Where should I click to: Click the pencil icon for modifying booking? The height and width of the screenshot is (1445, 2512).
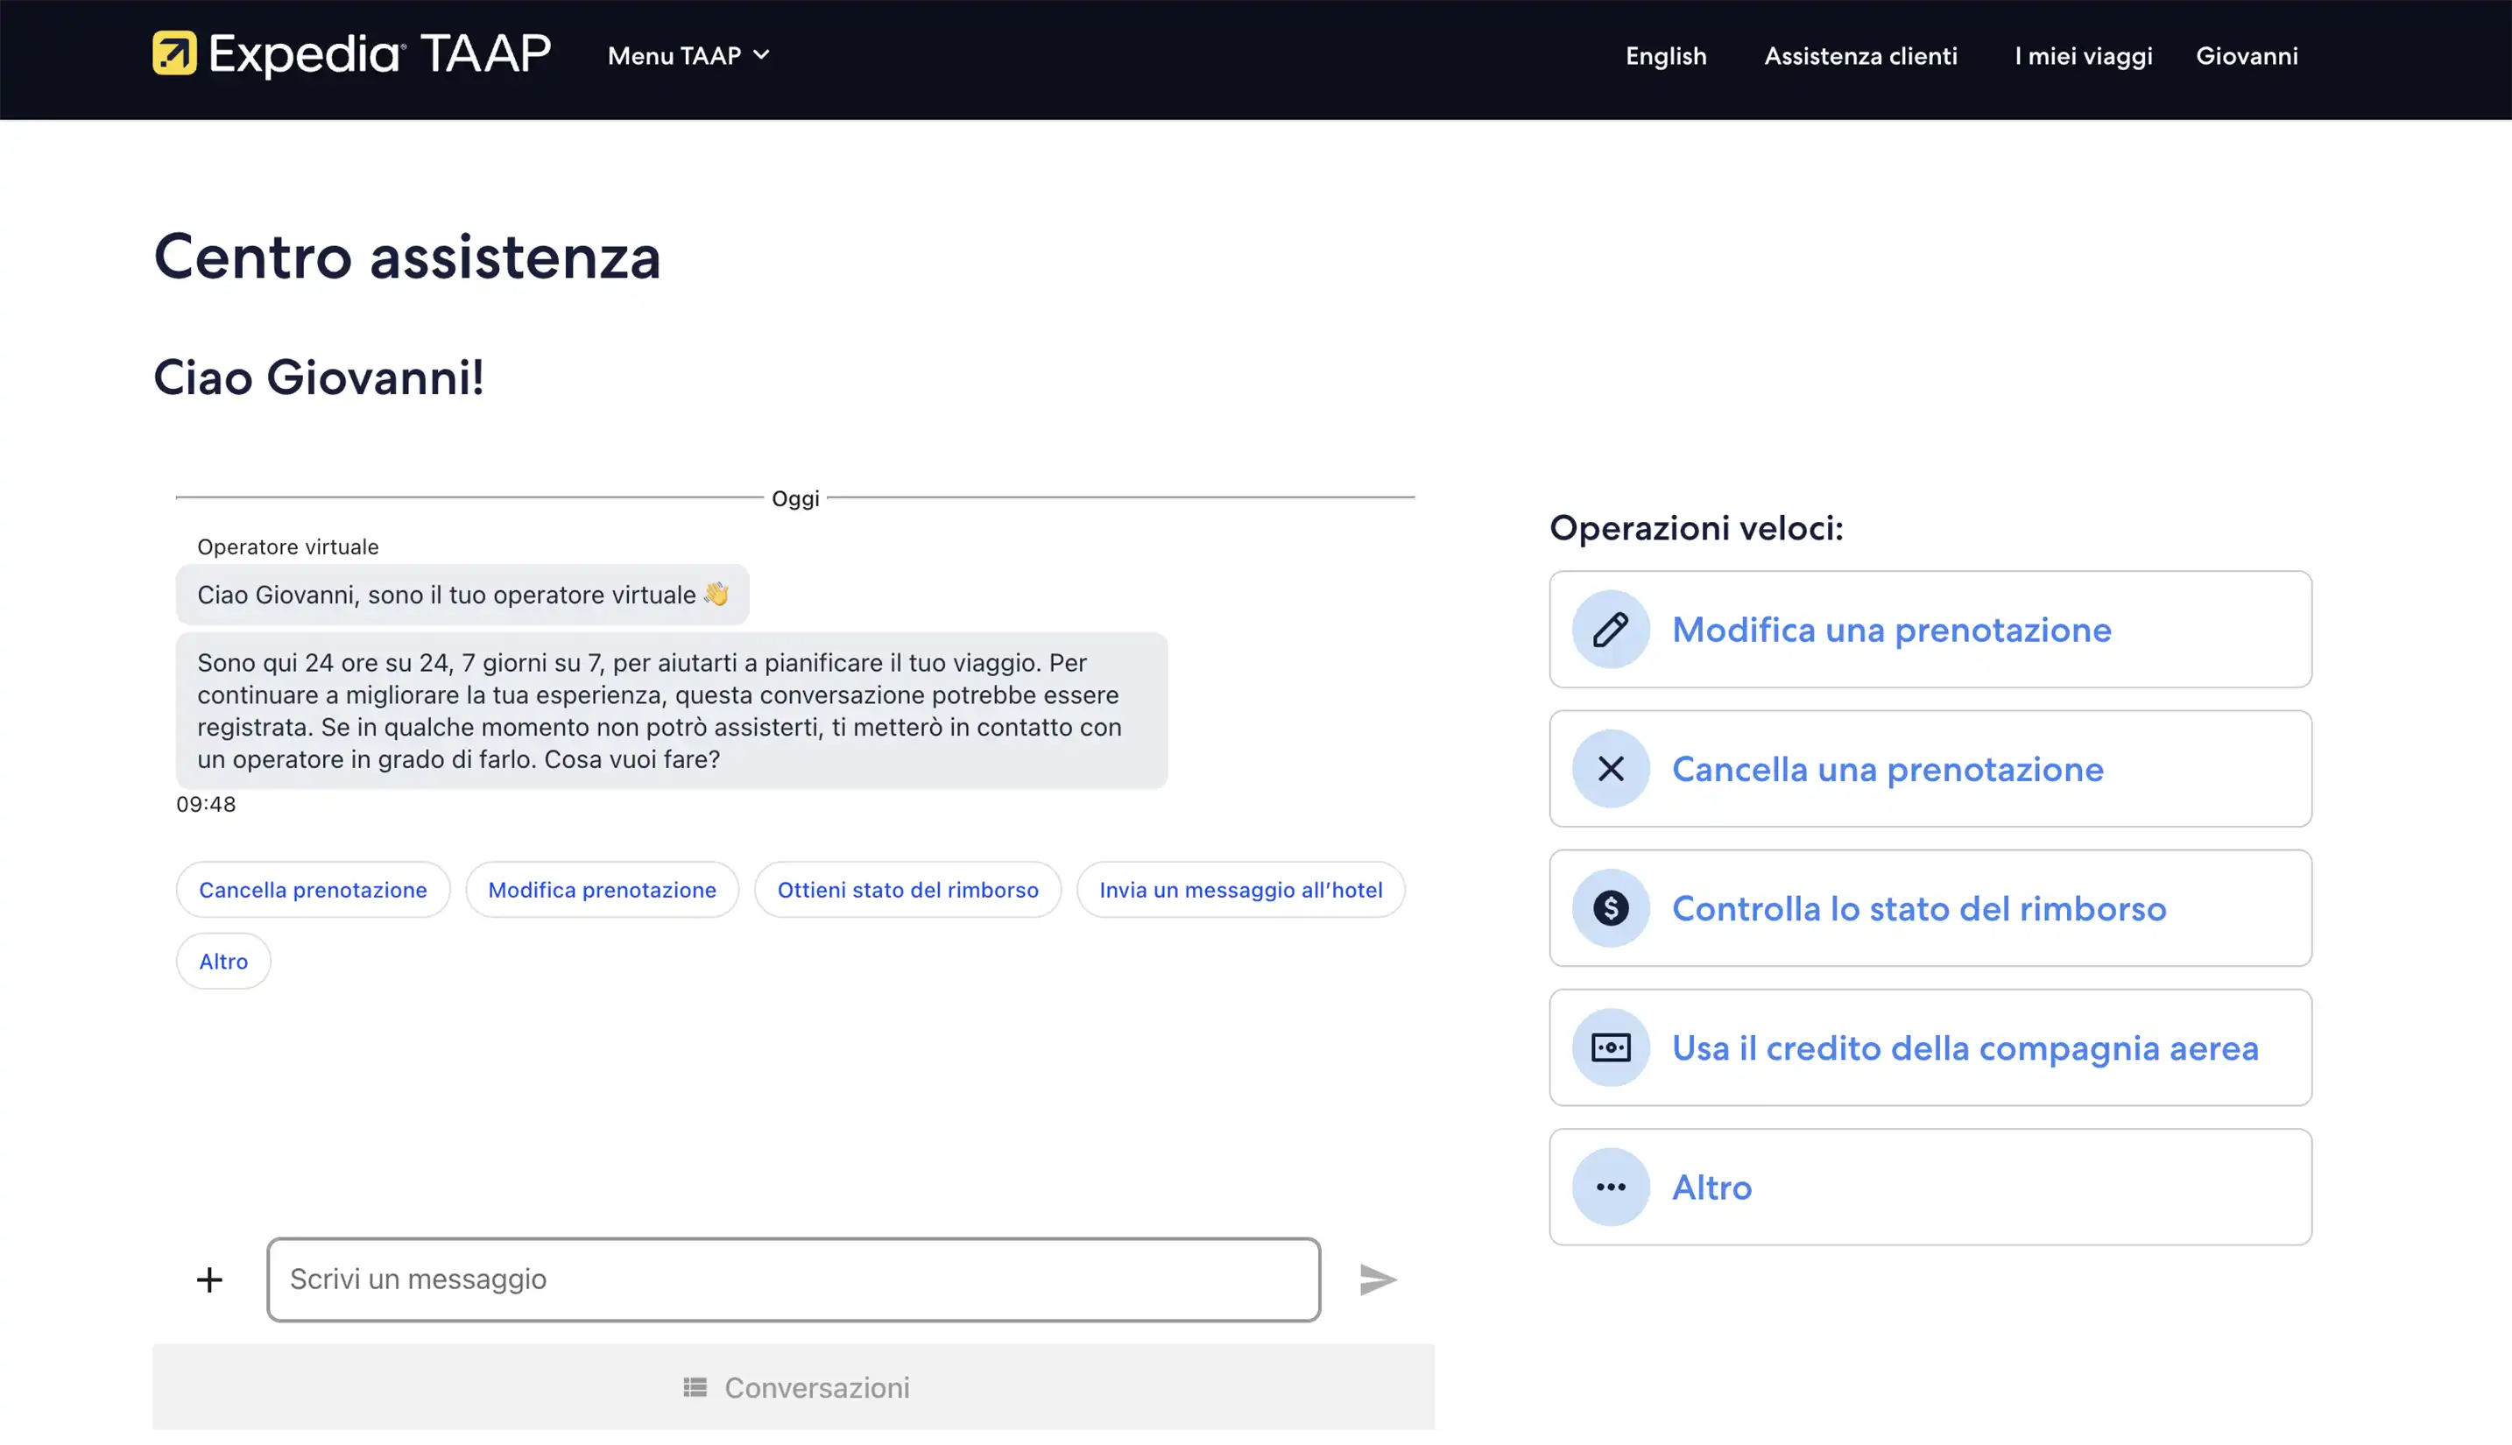coord(1610,629)
